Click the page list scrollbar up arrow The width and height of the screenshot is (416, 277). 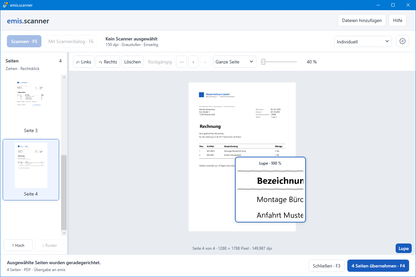click(x=64, y=78)
